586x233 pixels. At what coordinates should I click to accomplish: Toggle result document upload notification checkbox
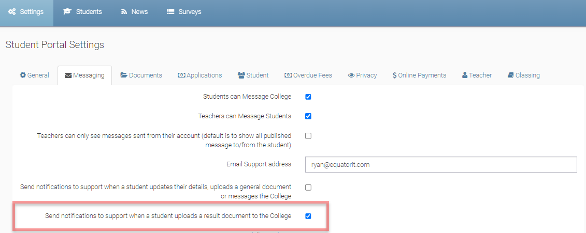pyautogui.click(x=308, y=216)
